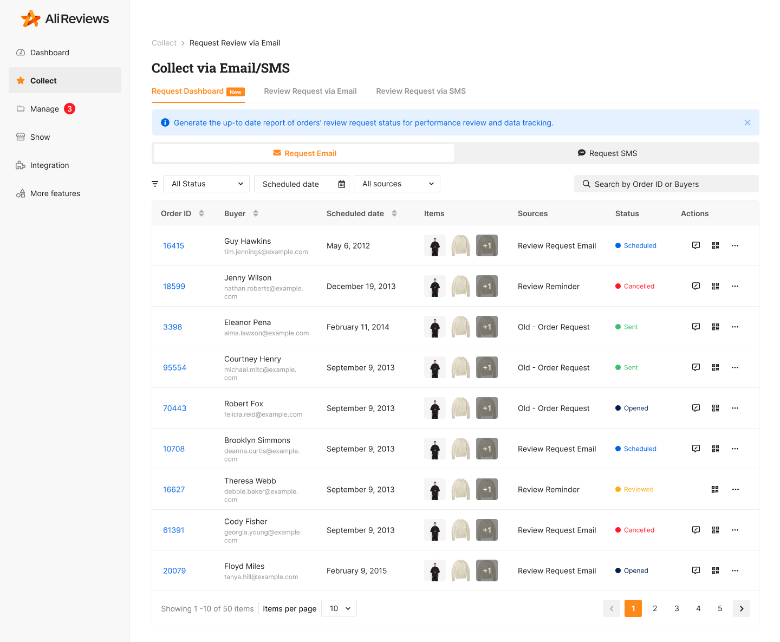The image size is (780, 642).
Task: Click the search magnifier icon in search bar
Action: point(586,184)
